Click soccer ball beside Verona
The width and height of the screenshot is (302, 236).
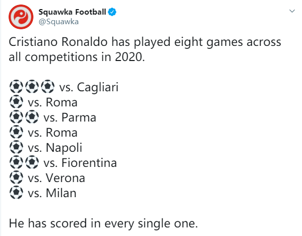(x=16, y=178)
